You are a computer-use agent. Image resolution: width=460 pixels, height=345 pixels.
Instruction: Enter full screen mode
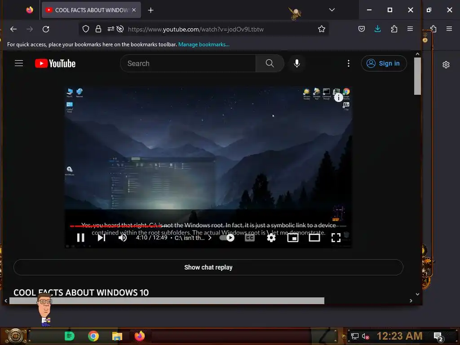[x=336, y=238]
